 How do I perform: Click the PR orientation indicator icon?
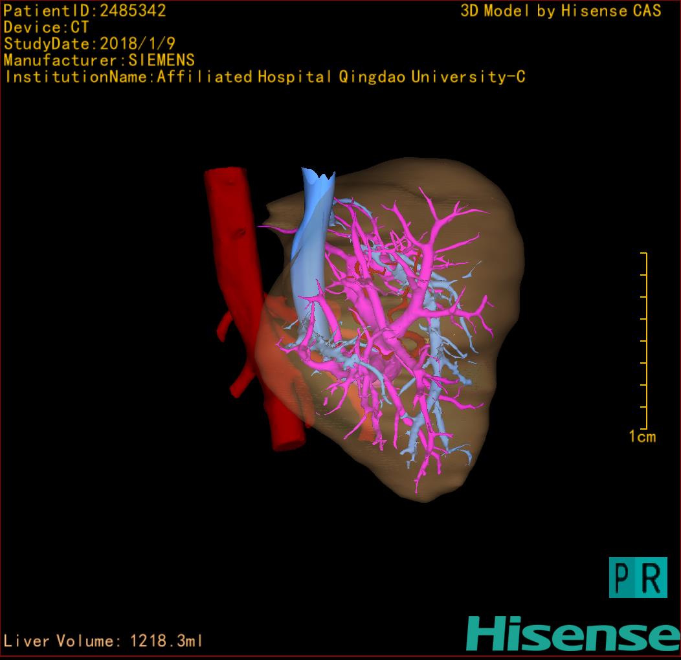(x=638, y=577)
